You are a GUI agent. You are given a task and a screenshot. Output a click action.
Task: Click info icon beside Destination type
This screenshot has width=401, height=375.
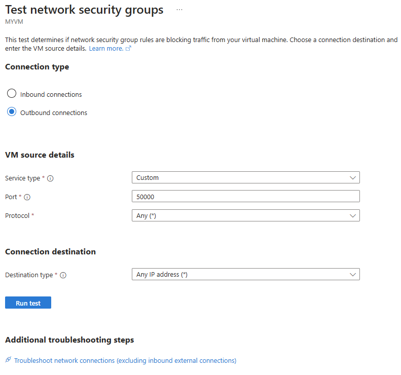[x=63, y=275]
